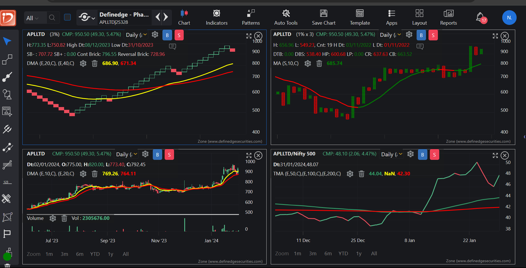The height and width of the screenshot is (268, 526).
Task: Click Buy B on candlestick chart
Action: (x=157, y=155)
